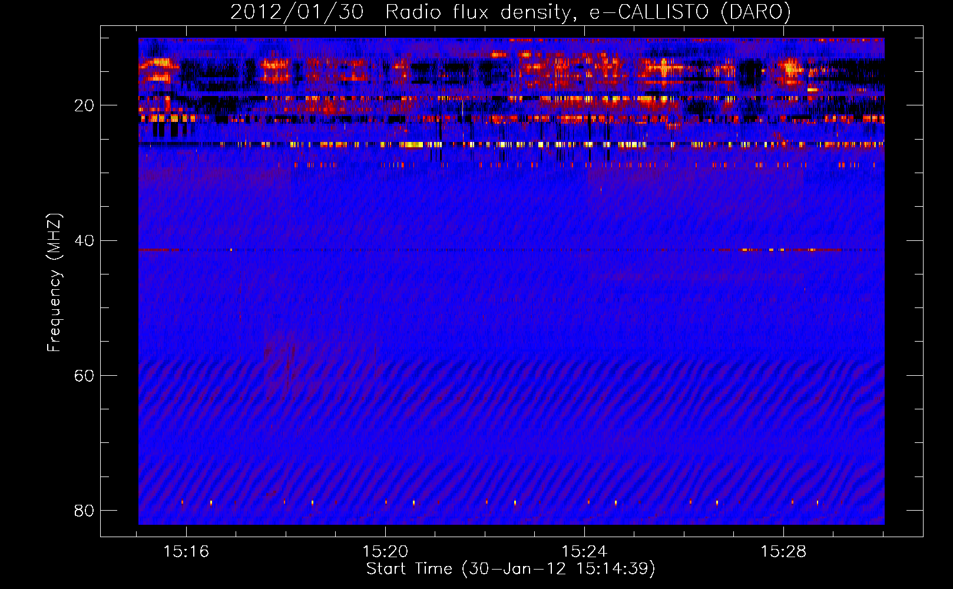Click the '80' frequency tick label
The width and height of the screenshot is (953, 589).
pos(84,511)
